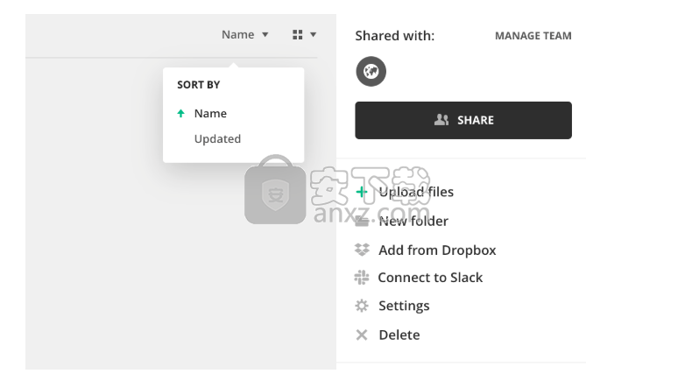
Task: Choose Upload files
Action: [416, 192]
